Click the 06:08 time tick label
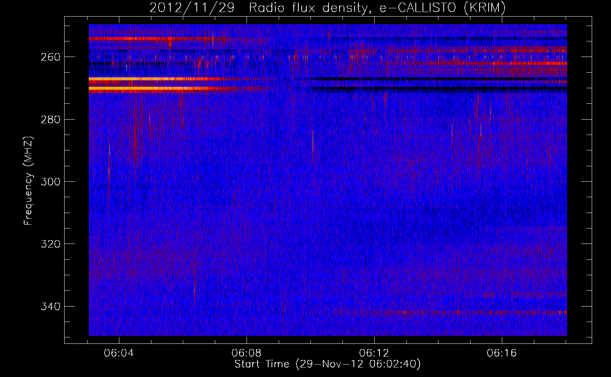 (247, 353)
